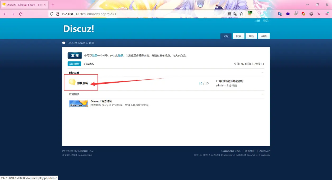Click the 今日: 0, 昨日: 1, 会员: 1 statistics text
The height and width of the screenshot is (180, 332).
(x=249, y=64)
